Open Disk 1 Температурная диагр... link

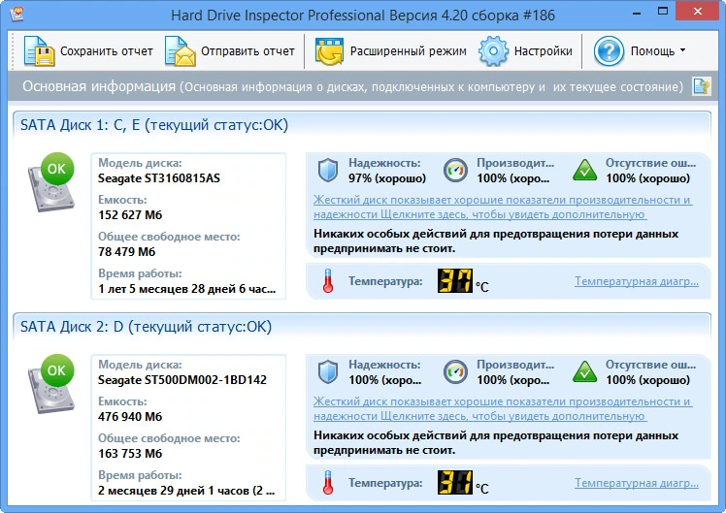point(637,281)
